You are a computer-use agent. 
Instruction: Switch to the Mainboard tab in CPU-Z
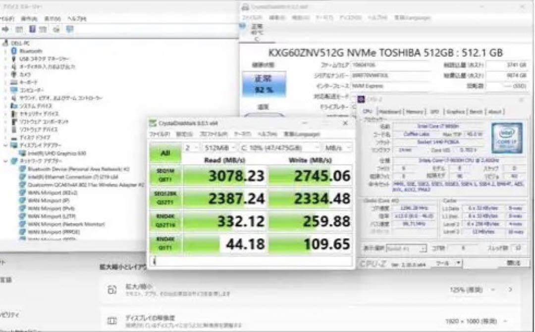(x=390, y=111)
